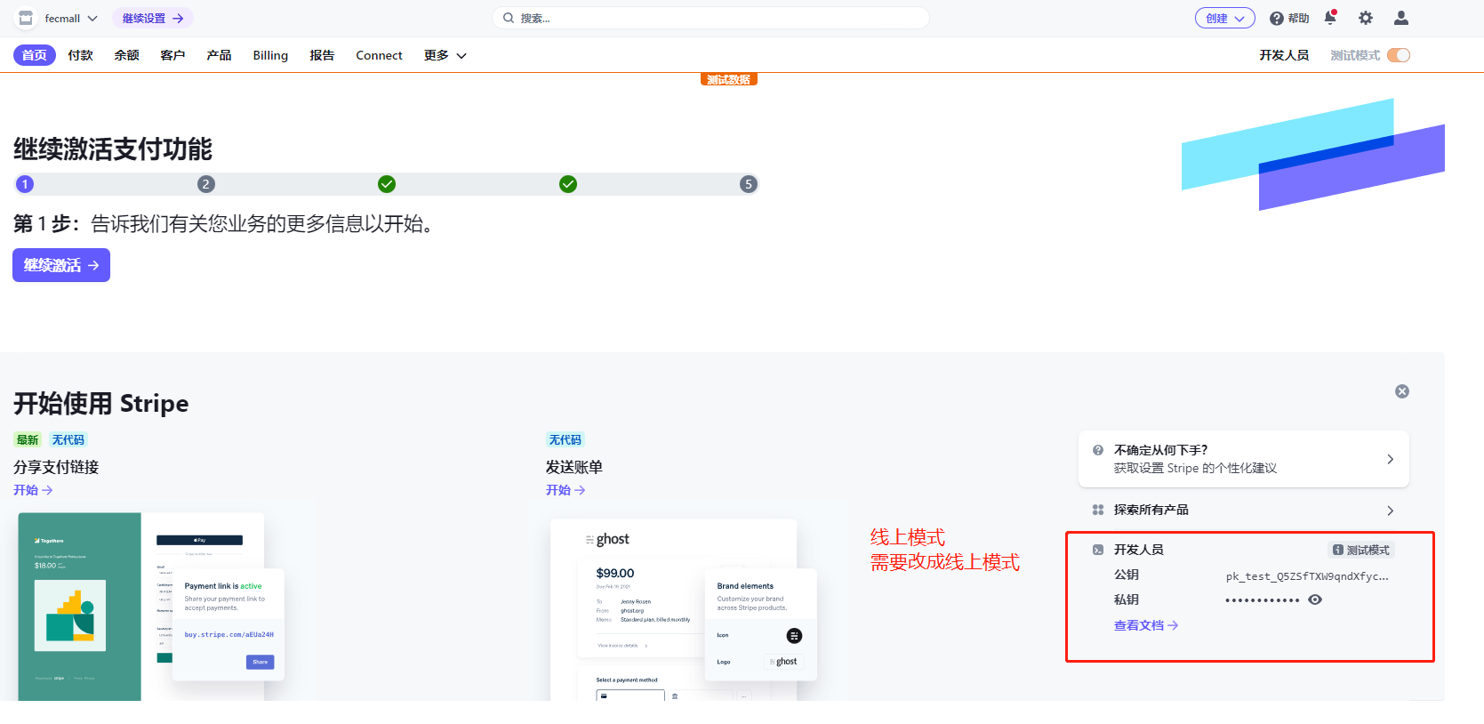Click the 开发人员 terminal icon
1484x724 pixels.
click(x=1098, y=551)
